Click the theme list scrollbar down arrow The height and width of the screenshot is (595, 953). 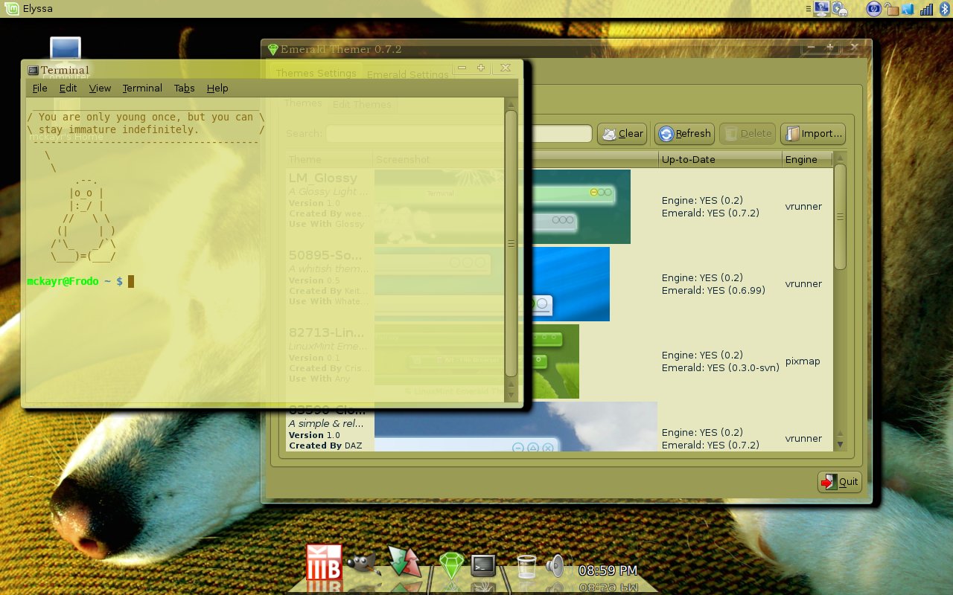click(x=840, y=445)
